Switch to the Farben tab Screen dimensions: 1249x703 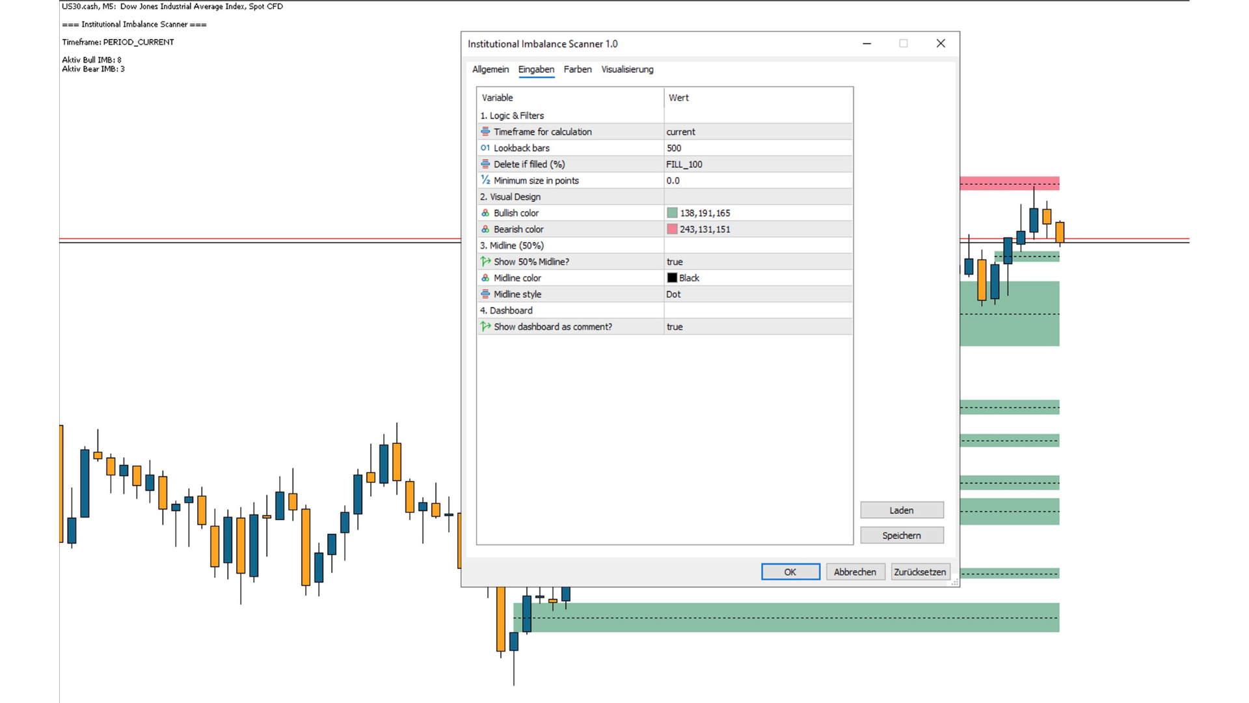(577, 70)
